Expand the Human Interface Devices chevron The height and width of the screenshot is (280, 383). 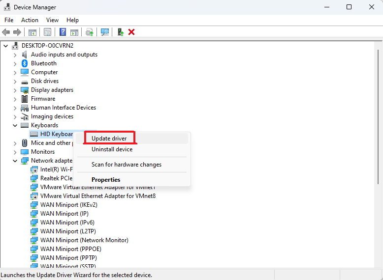pos(15,108)
